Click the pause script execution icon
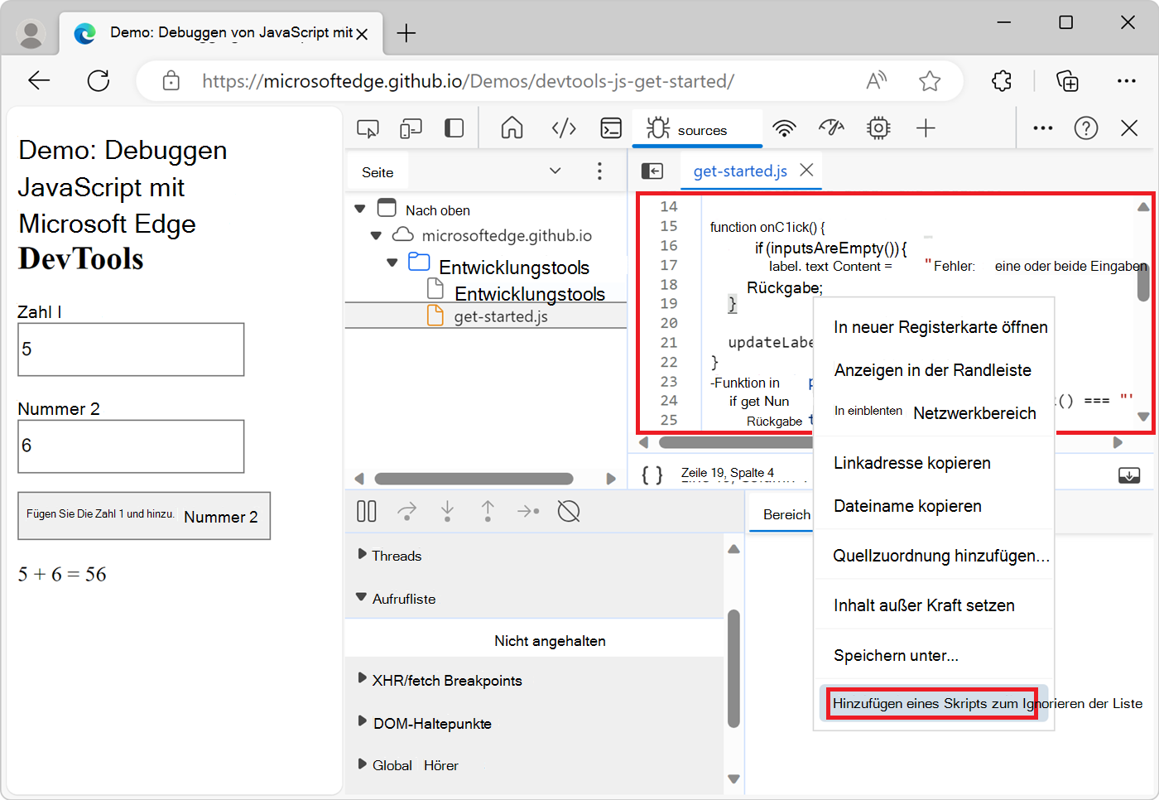The image size is (1159, 800). pyautogui.click(x=366, y=511)
